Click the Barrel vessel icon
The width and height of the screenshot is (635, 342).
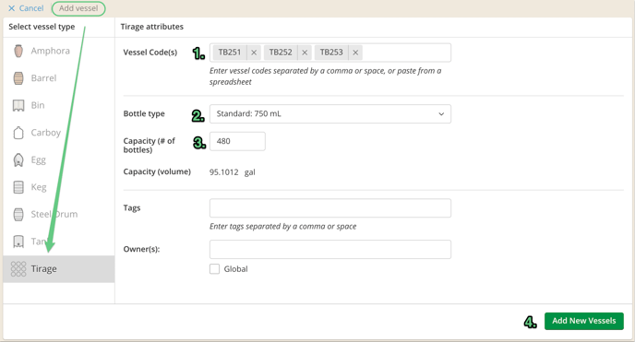(18, 78)
